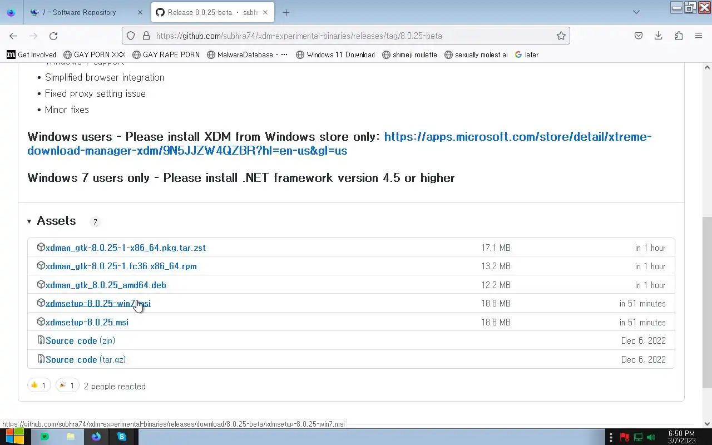Open the Get Involved bookmark
Image resolution: width=712 pixels, height=445 pixels.
32,55
